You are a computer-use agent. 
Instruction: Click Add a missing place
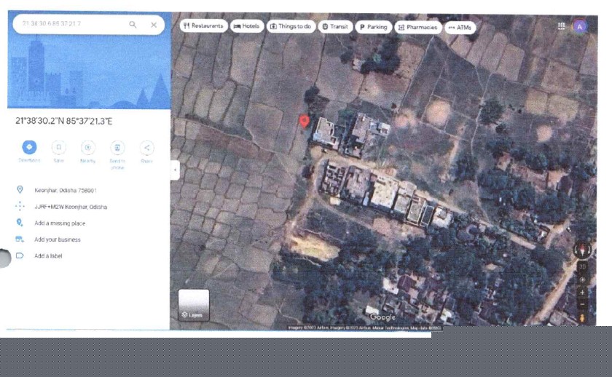59,223
